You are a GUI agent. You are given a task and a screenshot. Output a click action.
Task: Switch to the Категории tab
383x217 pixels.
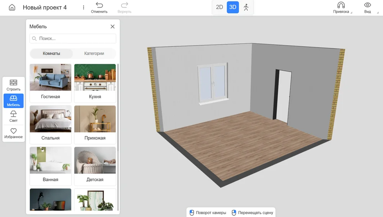pyautogui.click(x=94, y=54)
